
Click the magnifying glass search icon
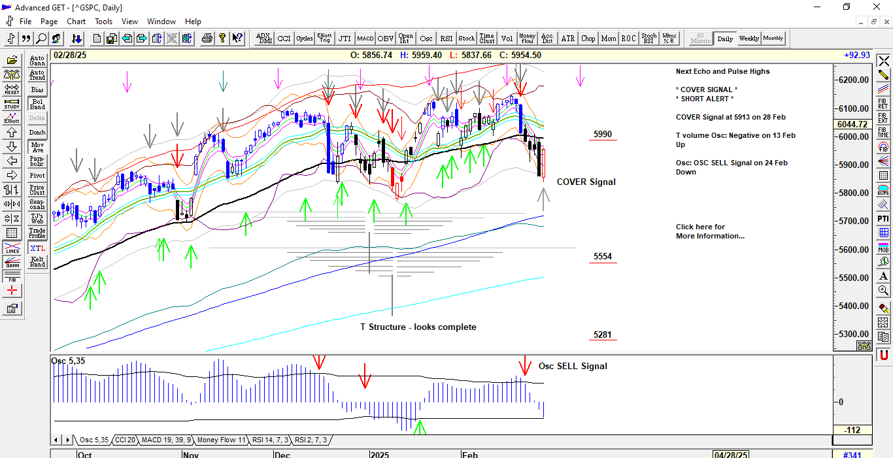click(x=41, y=39)
